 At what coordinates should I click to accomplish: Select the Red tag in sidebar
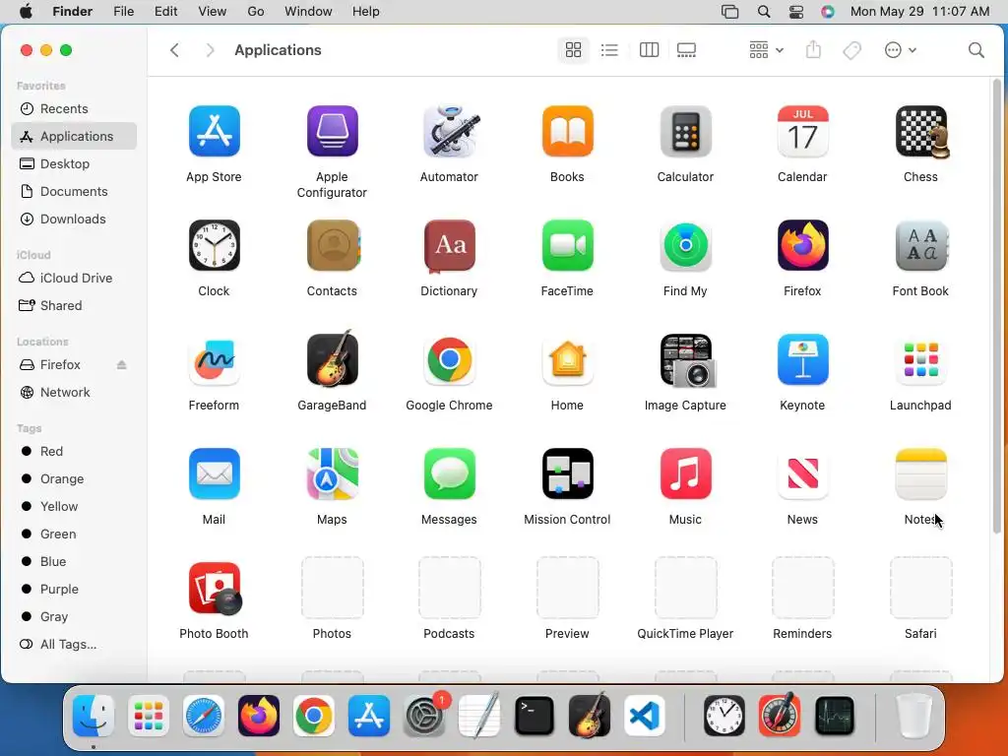click(74, 451)
